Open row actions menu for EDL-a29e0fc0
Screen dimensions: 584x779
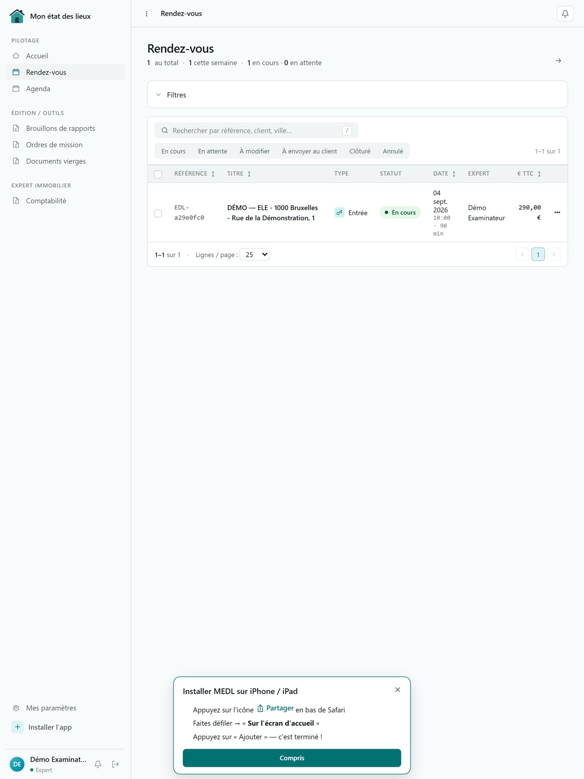point(557,212)
